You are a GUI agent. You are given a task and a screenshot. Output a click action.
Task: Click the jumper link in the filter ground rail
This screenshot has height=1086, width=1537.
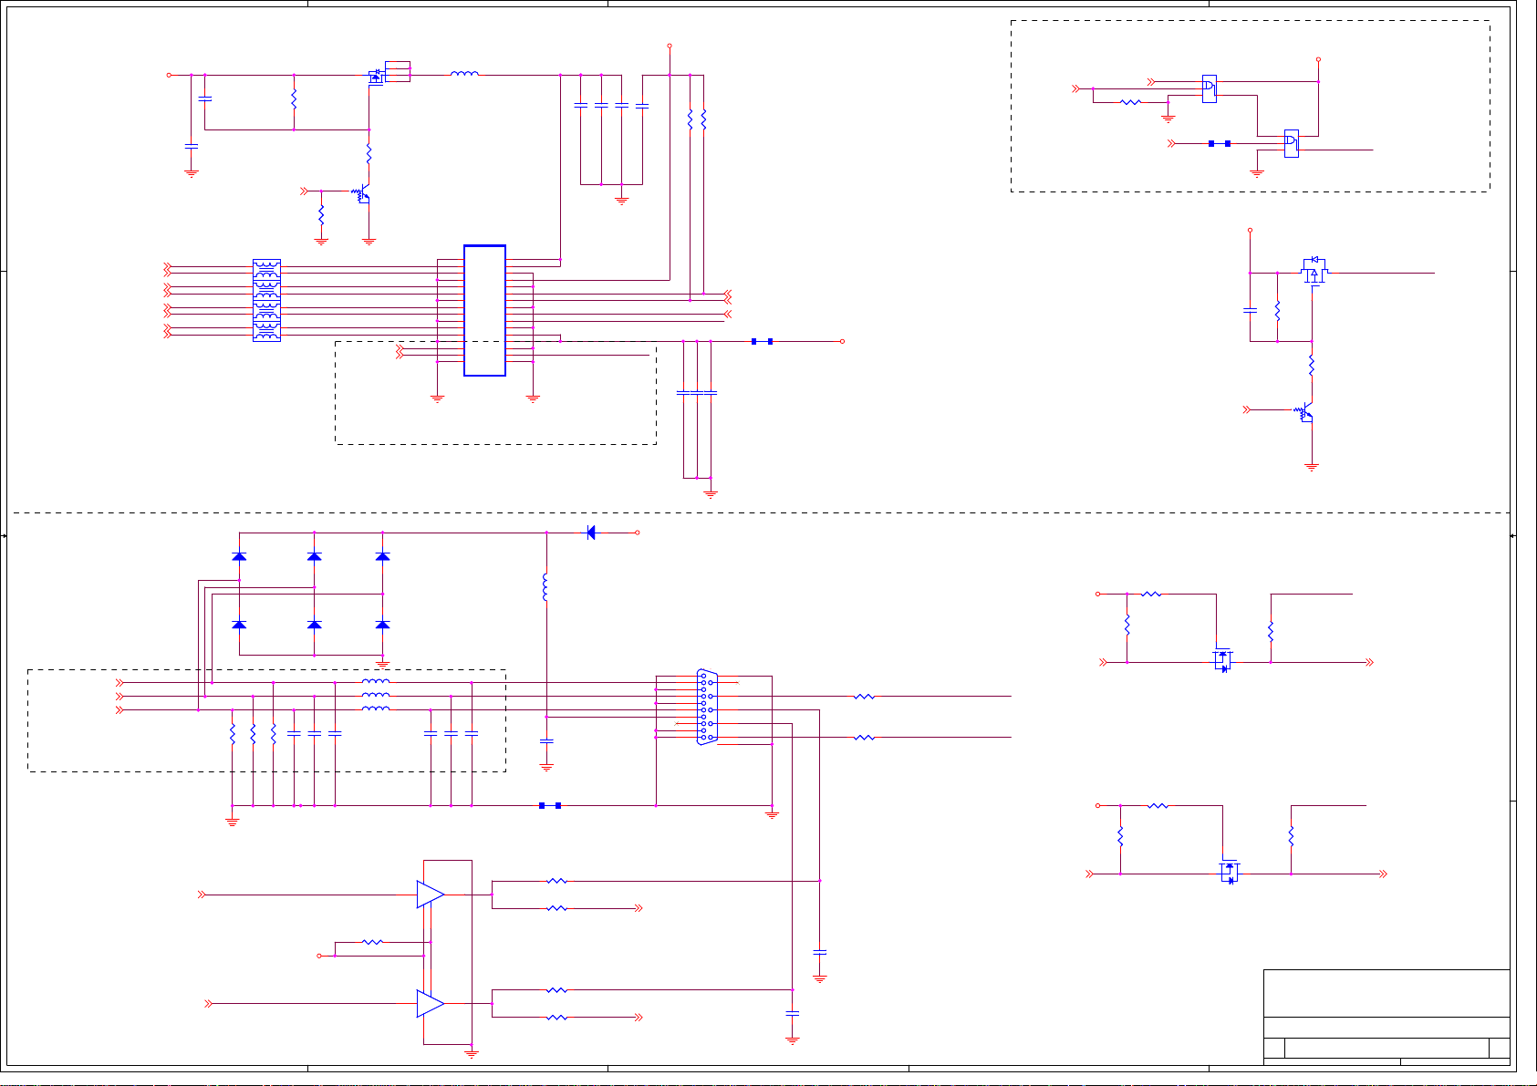(x=550, y=805)
